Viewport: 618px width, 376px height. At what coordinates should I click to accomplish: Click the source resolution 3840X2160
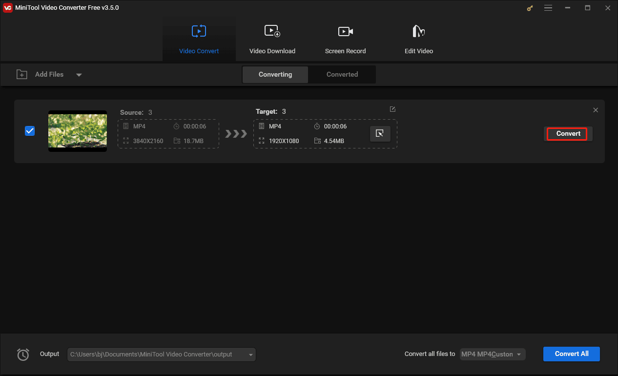coord(148,141)
